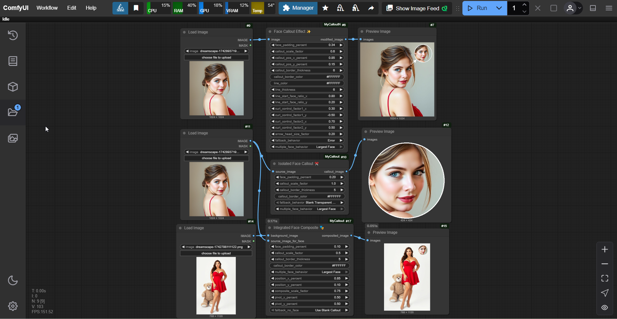Click the paper-plane select mode icon
Viewport: 617px width, 319px height.
604,293
